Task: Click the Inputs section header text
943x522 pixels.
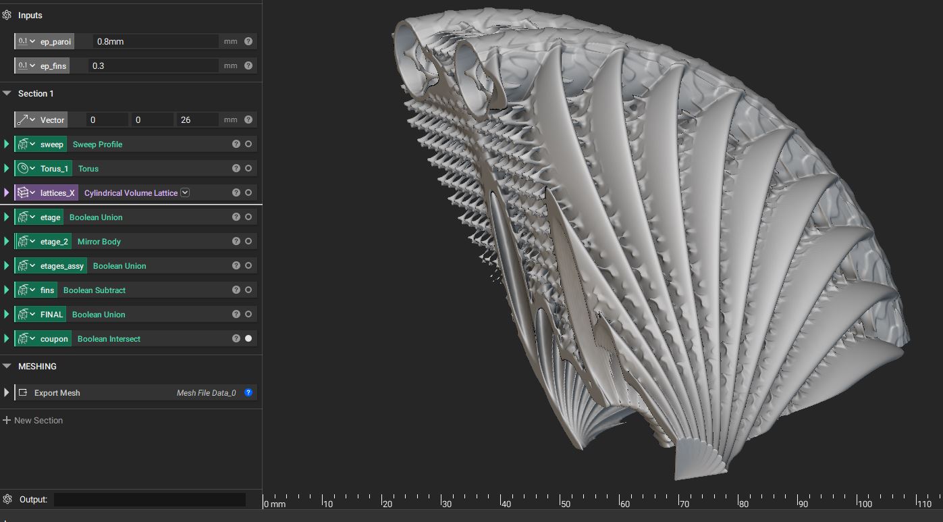Action: point(30,15)
